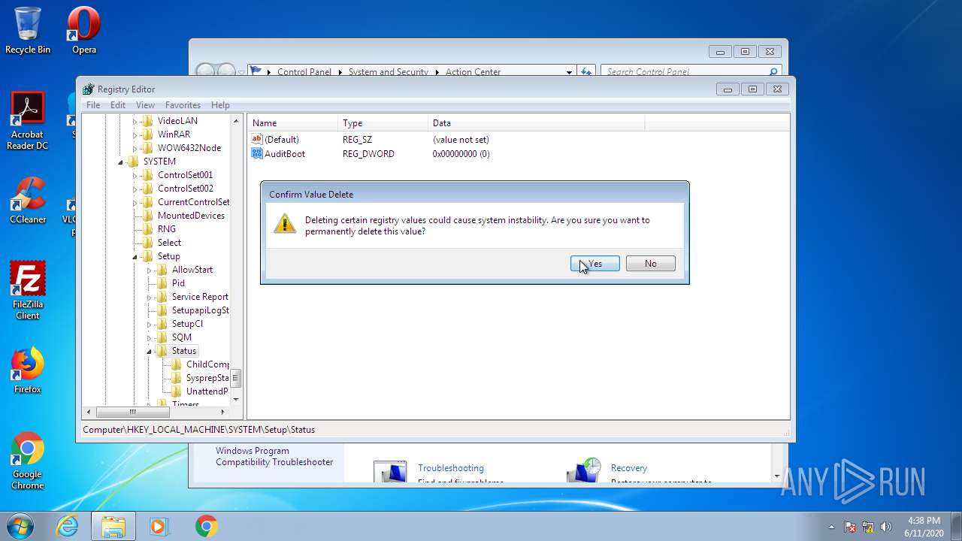Screen dimensions: 962x541
Task: Select the Service Reporting key
Action: pyautogui.click(x=200, y=297)
